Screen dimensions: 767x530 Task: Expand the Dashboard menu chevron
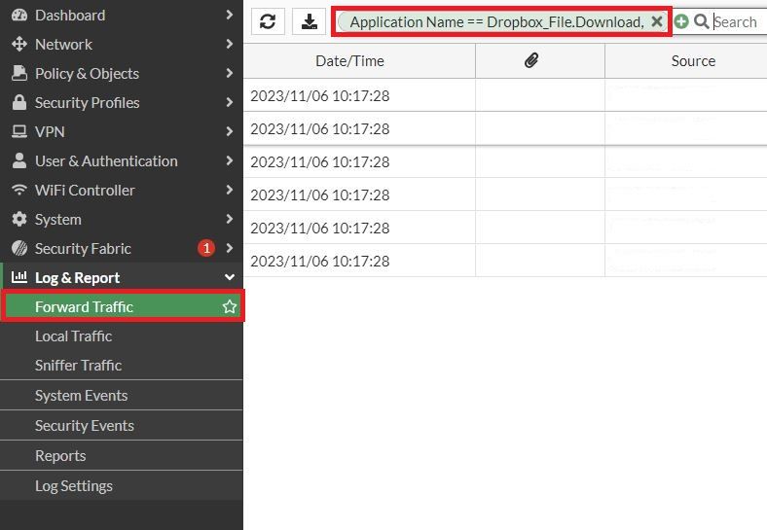click(x=229, y=16)
